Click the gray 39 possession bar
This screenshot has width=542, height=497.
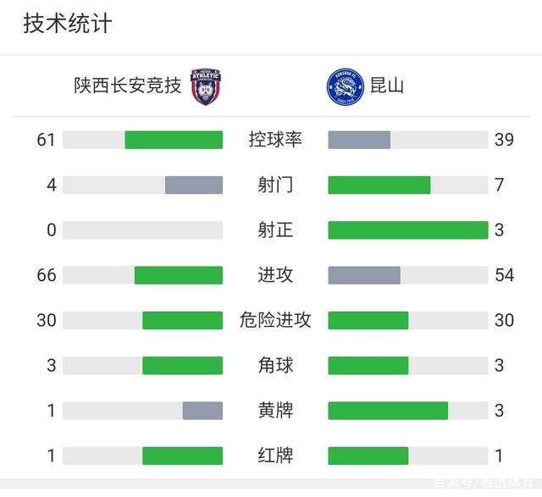(359, 140)
